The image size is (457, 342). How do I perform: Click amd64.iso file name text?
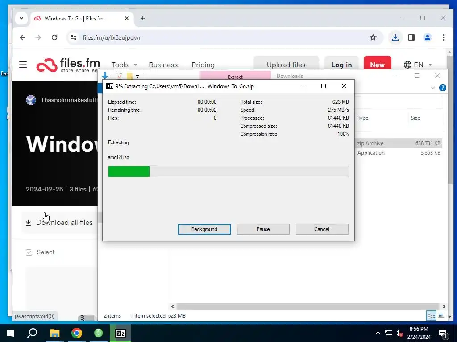pyautogui.click(x=118, y=157)
